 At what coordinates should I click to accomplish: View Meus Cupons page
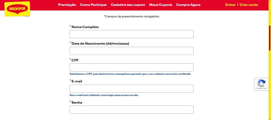click(x=160, y=5)
